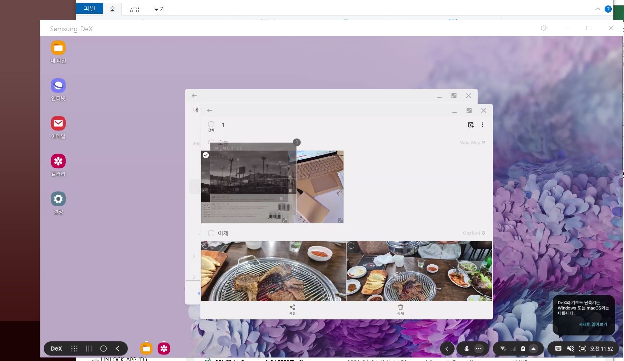Show recent apps in DeX taskbar
Screen dimensions: 624x361
(89, 348)
